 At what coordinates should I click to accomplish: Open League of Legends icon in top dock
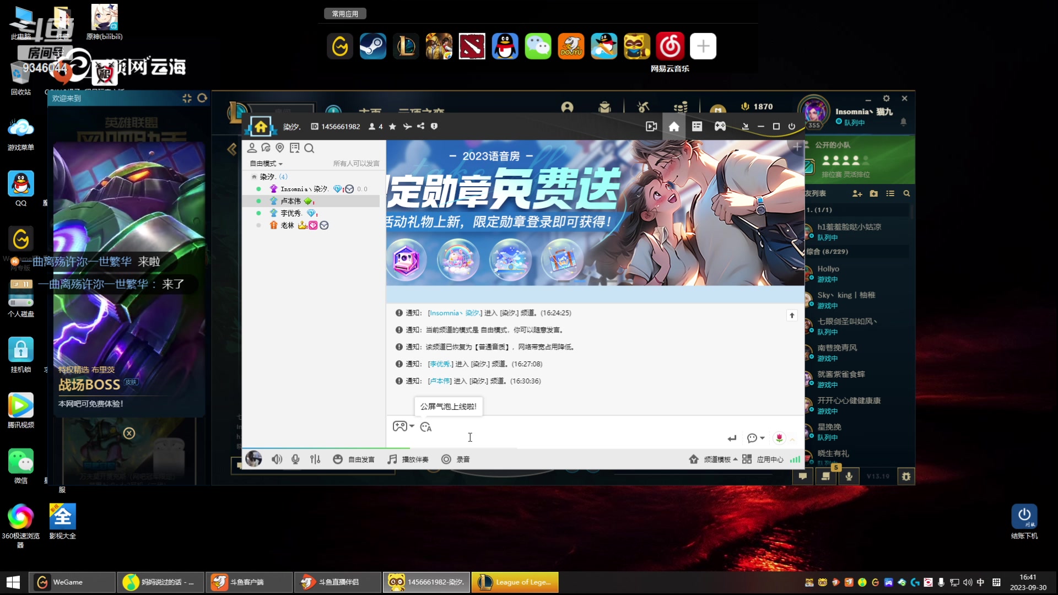pyautogui.click(x=406, y=46)
